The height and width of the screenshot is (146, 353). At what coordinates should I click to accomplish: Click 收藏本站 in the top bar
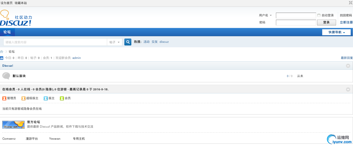click(21, 3)
